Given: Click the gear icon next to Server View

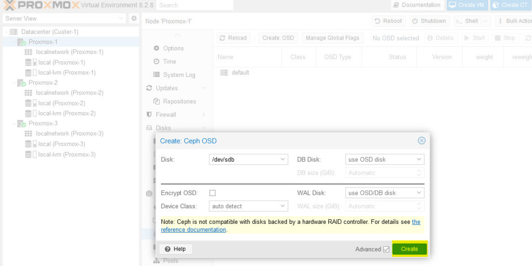Looking at the screenshot, I should pos(134,18).
